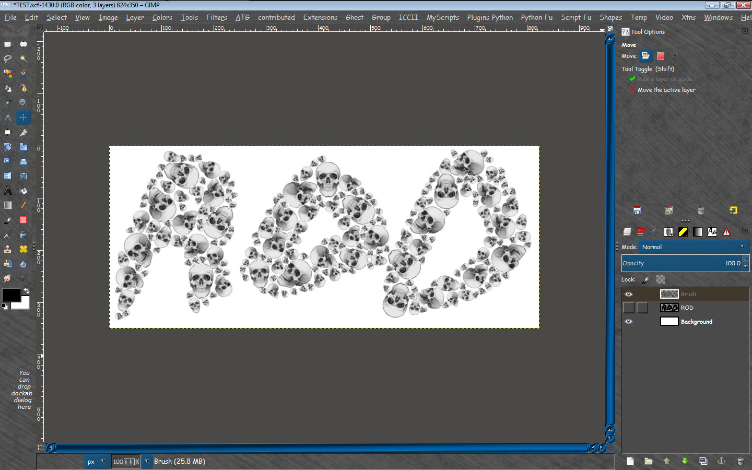Select the Zoom magnifier tool
The height and width of the screenshot is (470, 752).
click(x=23, y=103)
